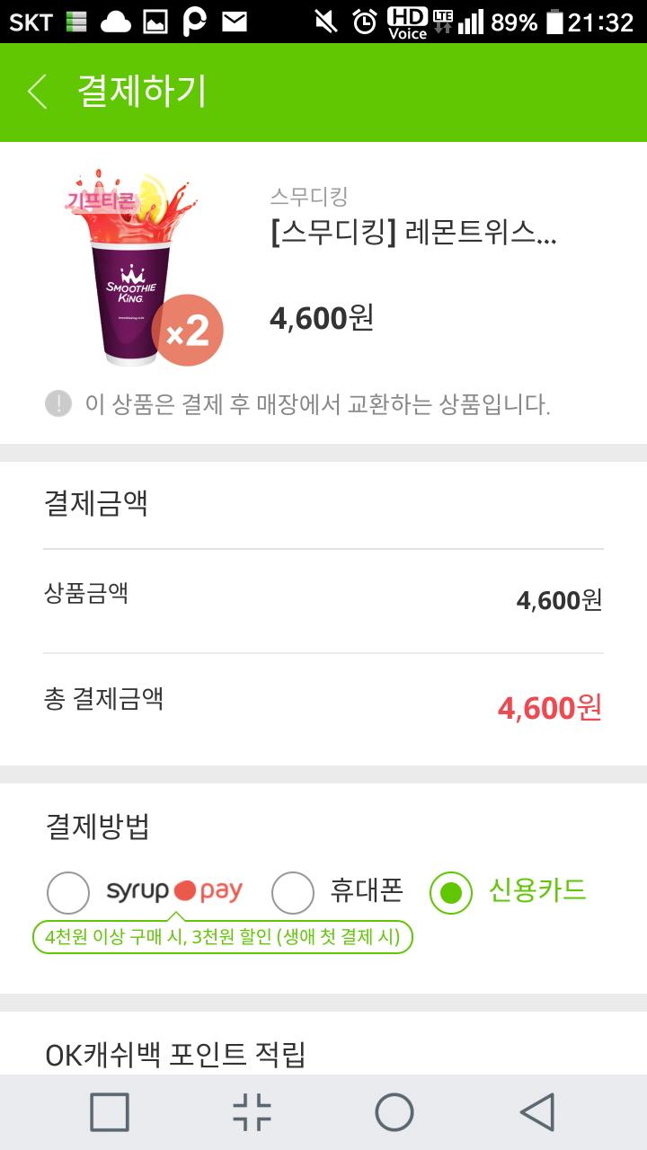The height and width of the screenshot is (1150, 647).
Task: Tap the back arrow in the header
Action: [38, 92]
